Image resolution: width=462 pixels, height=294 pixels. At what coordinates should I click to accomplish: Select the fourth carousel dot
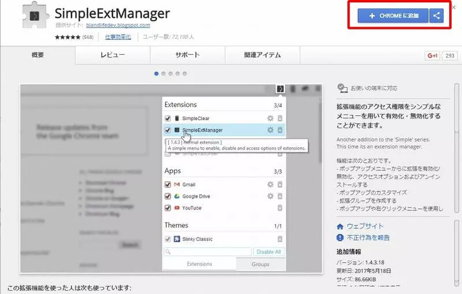click(x=178, y=74)
